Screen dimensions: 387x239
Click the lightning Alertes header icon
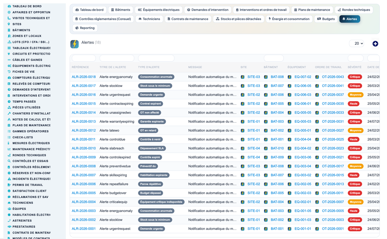pyautogui.click(x=74, y=44)
